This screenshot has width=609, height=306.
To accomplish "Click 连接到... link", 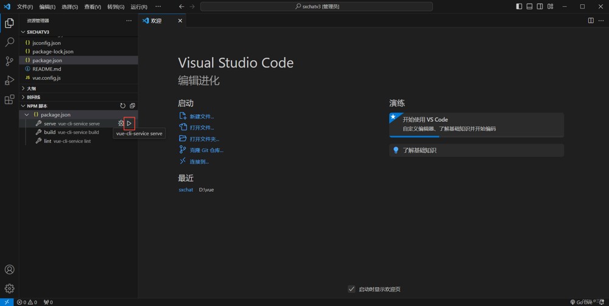I will (x=194, y=161).
